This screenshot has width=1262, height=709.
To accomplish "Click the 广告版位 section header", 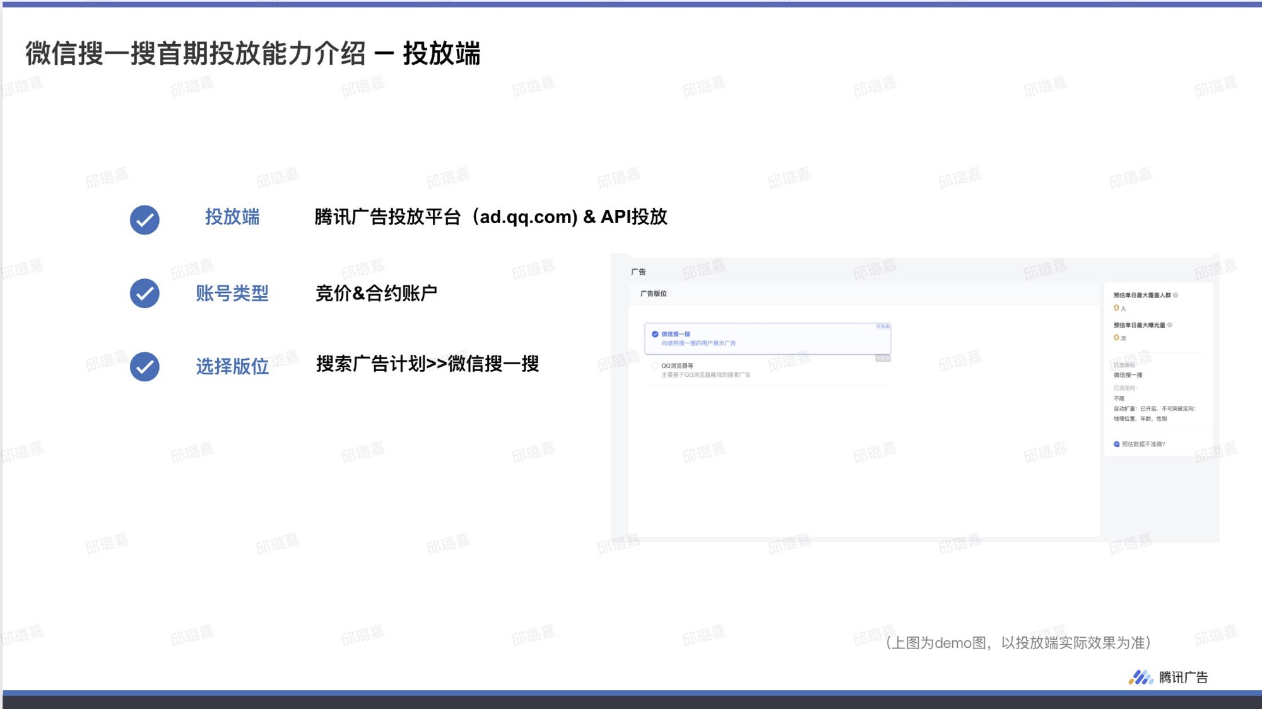I will click(653, 294).
